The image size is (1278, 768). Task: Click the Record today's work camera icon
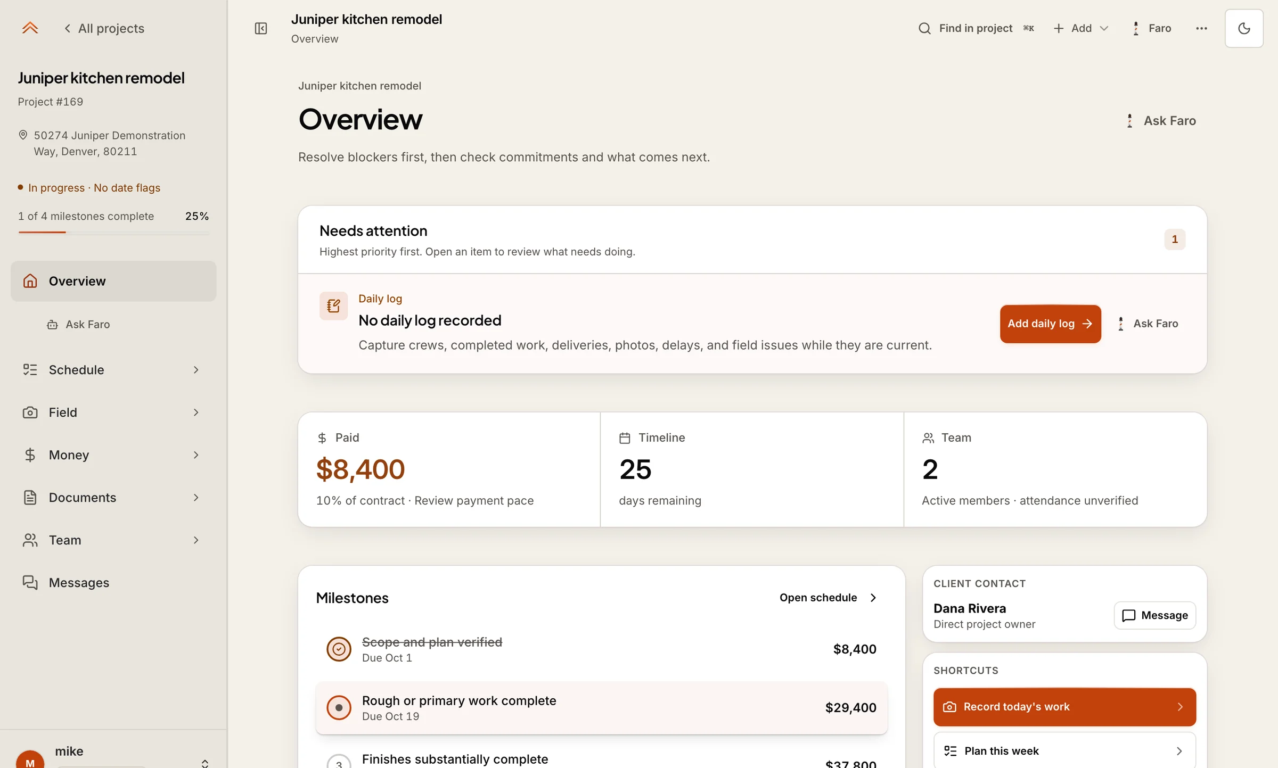coord(949,707)
